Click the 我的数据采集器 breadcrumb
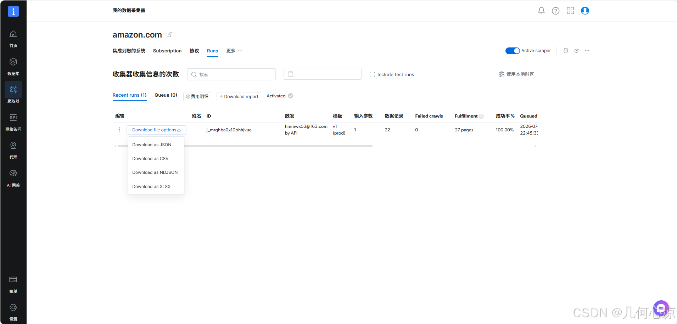Image resolution: width=677 pixels, height=324 pixels. point(129,11)
